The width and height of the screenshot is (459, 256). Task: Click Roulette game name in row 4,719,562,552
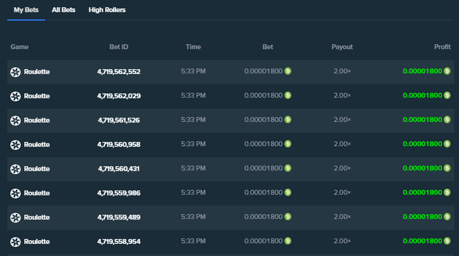tap(37, 72)
